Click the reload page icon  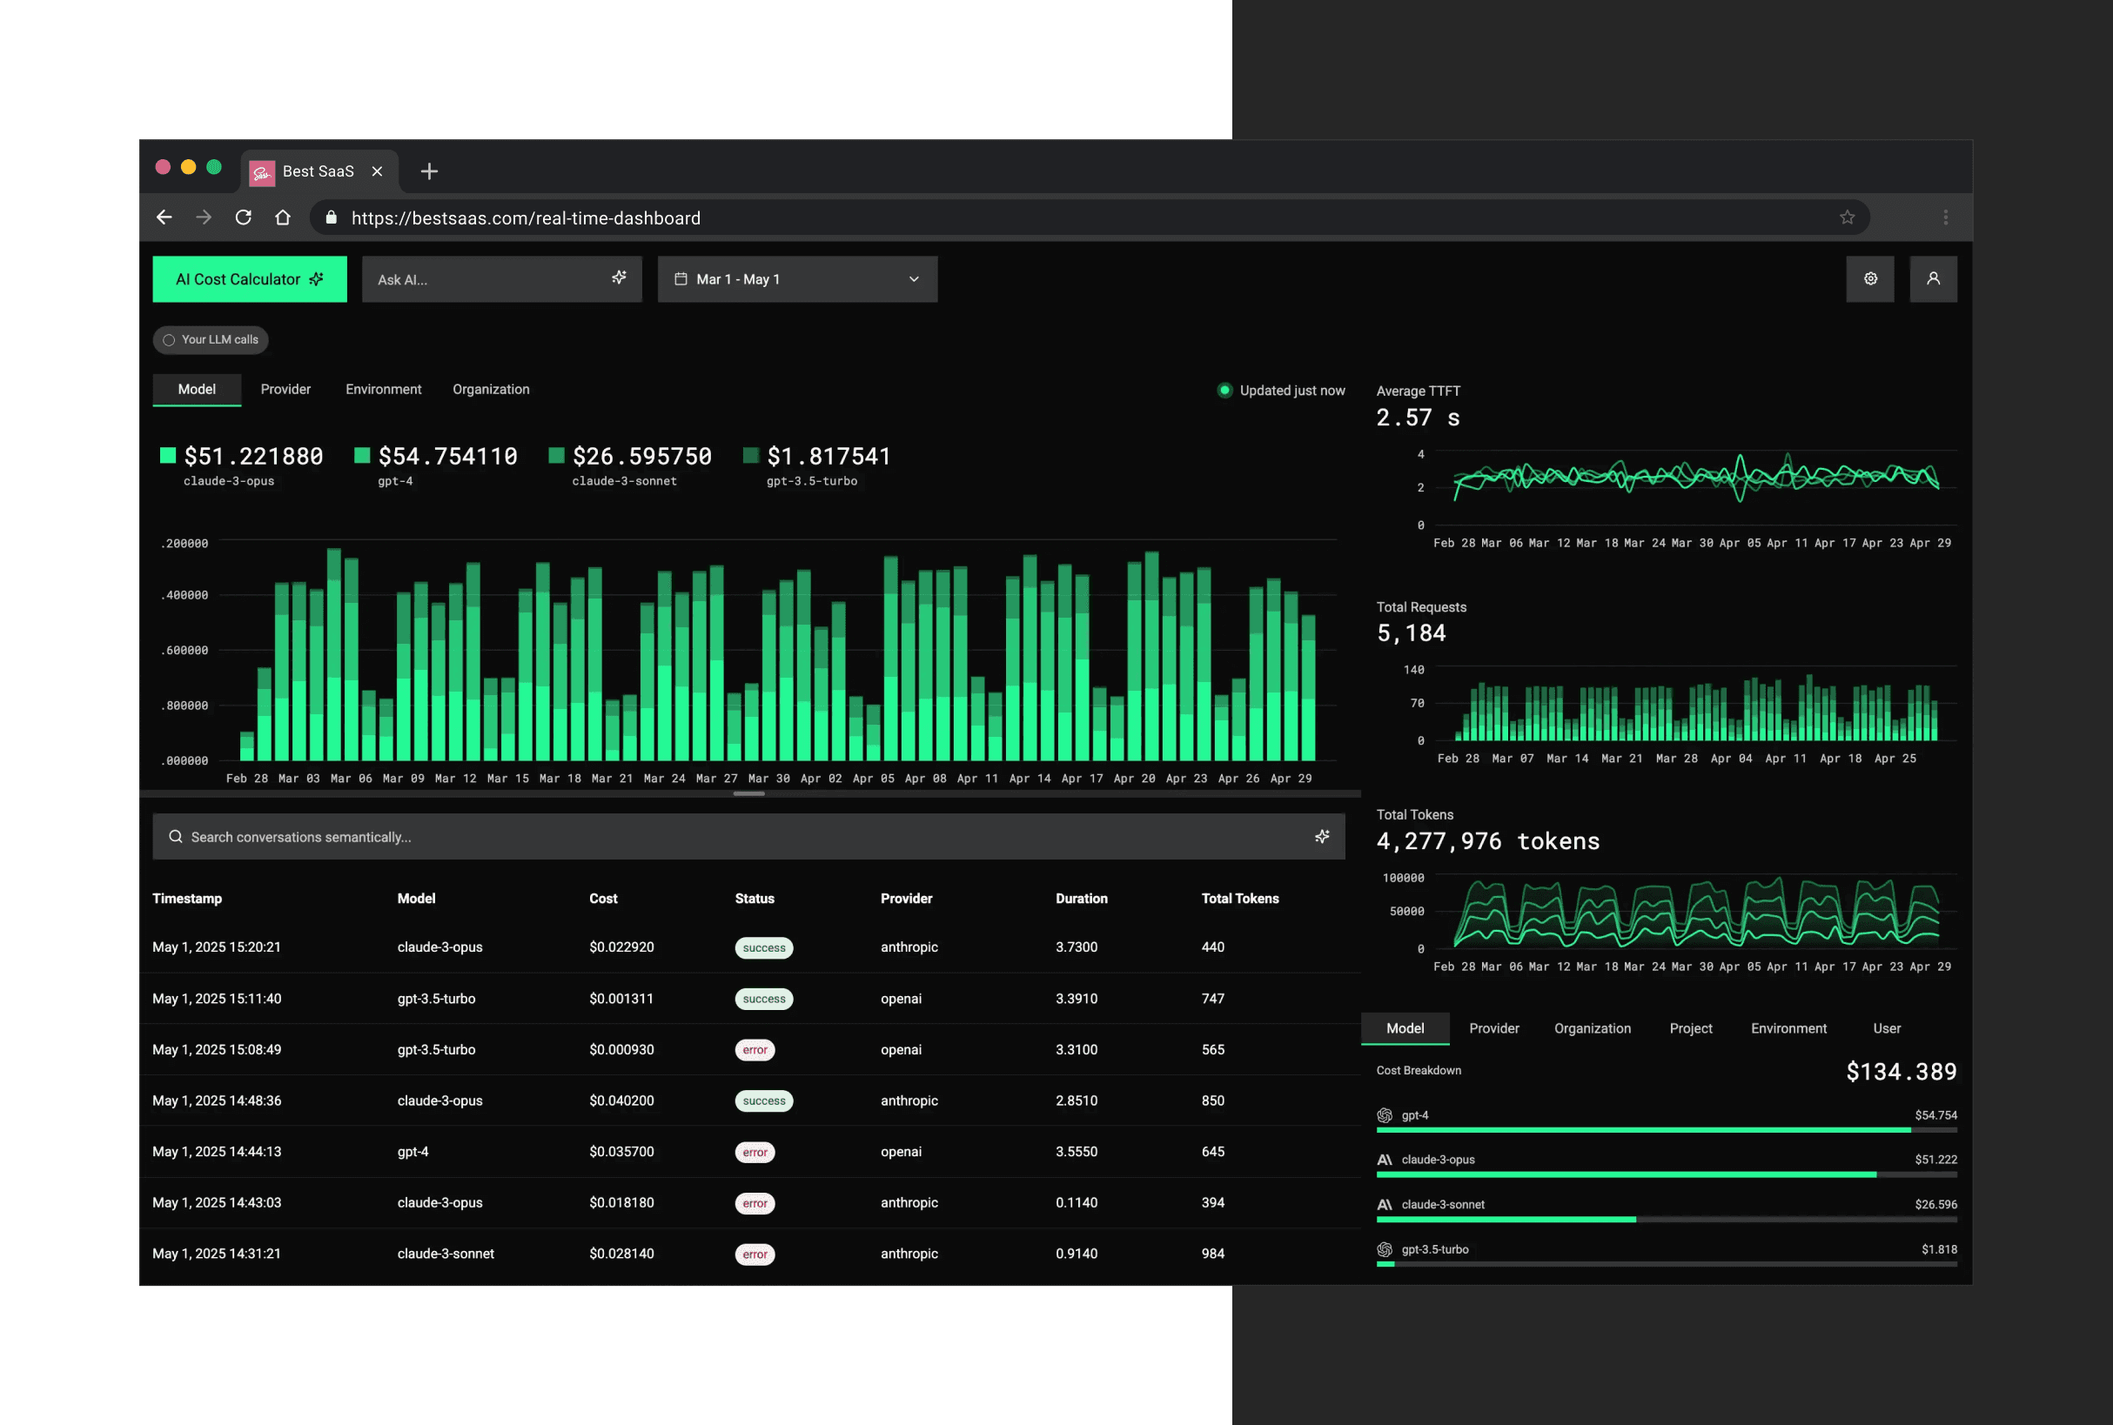pos(243,217)
